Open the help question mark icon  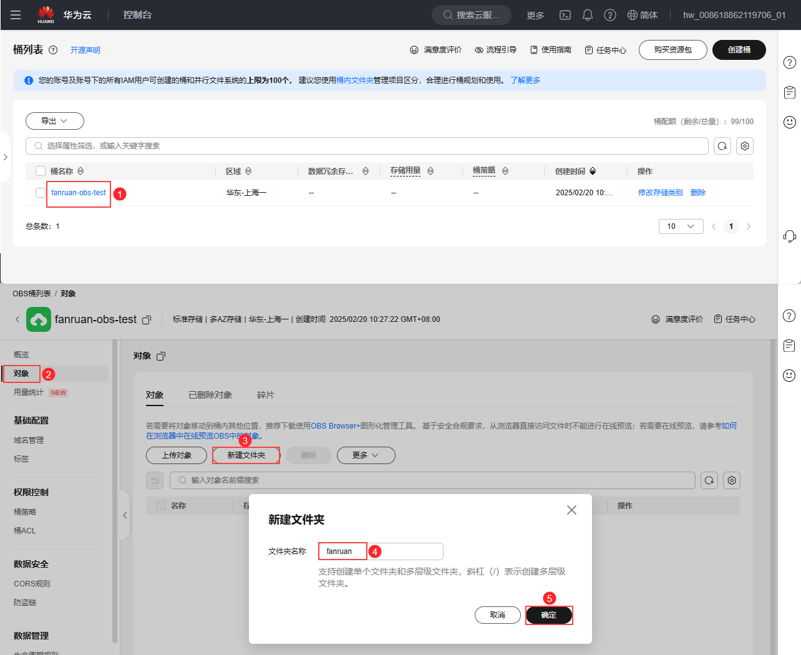tap(610, 14)
